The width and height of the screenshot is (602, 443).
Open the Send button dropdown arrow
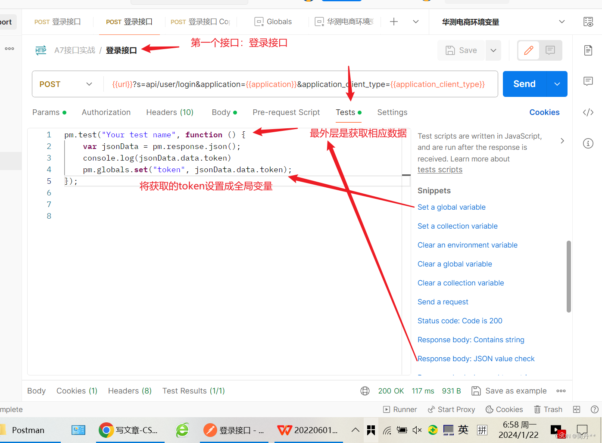(x=557, y=84)
